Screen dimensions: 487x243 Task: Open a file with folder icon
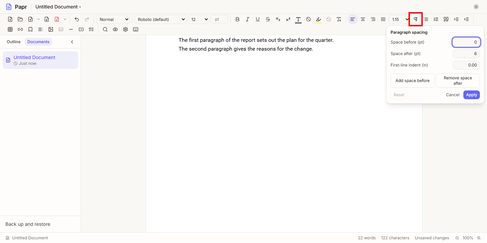click(20, 19)
